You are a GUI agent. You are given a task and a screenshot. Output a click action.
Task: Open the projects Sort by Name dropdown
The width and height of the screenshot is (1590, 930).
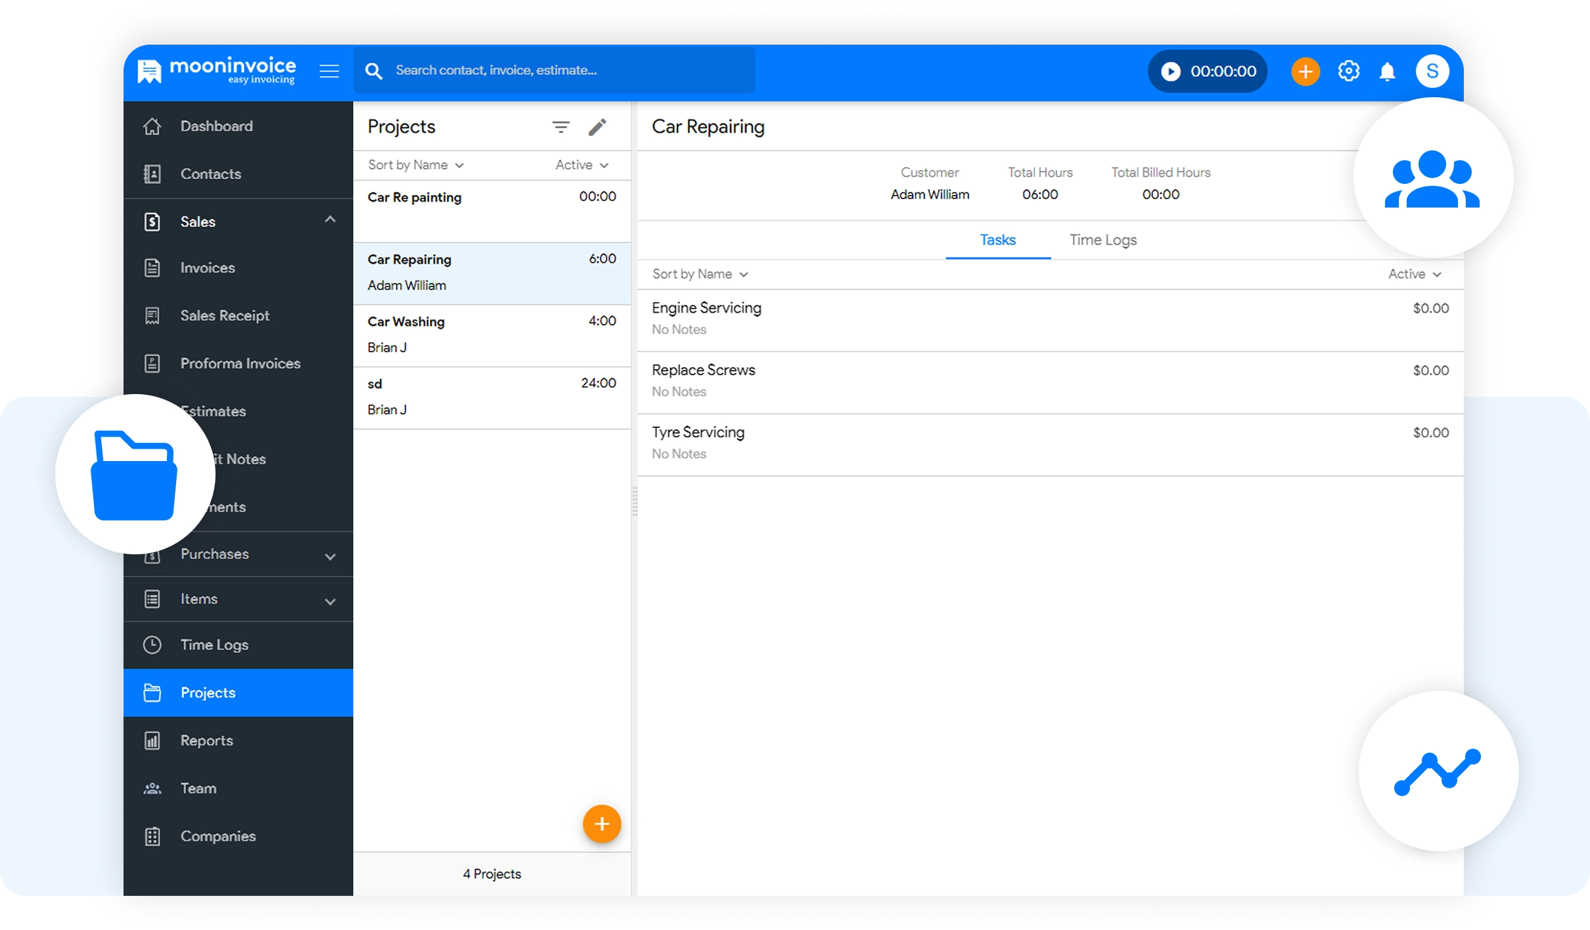(416, 165)
